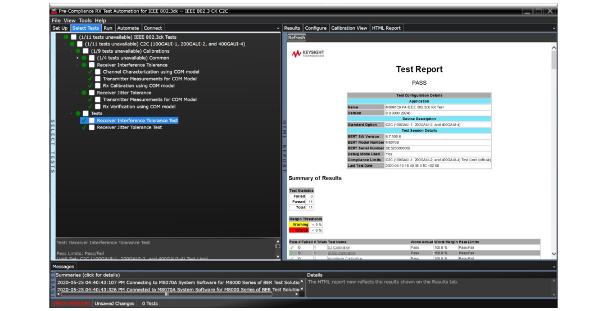
Task: Click the pass checkmark beside Rx Calibration using COM model
Action: (90, 85)
